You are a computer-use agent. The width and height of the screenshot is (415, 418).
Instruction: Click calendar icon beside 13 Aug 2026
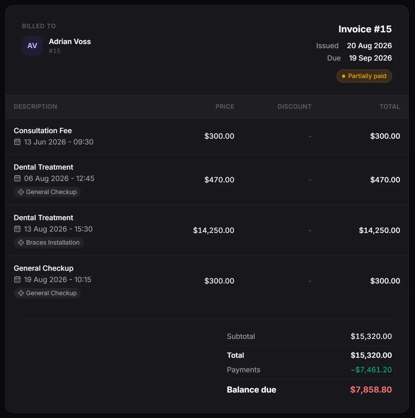click(17, 229)
